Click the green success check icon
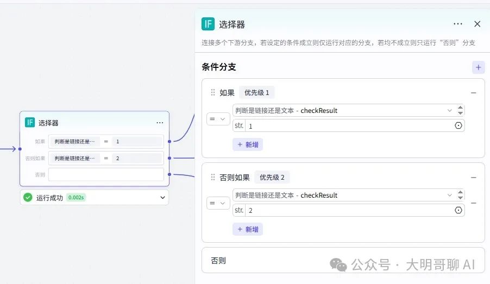This screenshot has height=284, width=490. 28,197
